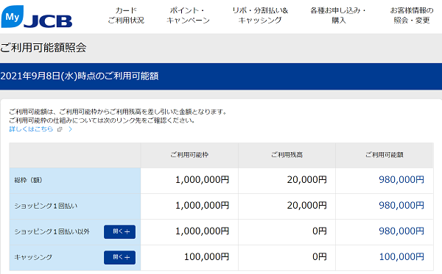The width and height of the screenshot is (442, 274).
Task: Click the ご利用残高 column header
Action: click(287, 155)
